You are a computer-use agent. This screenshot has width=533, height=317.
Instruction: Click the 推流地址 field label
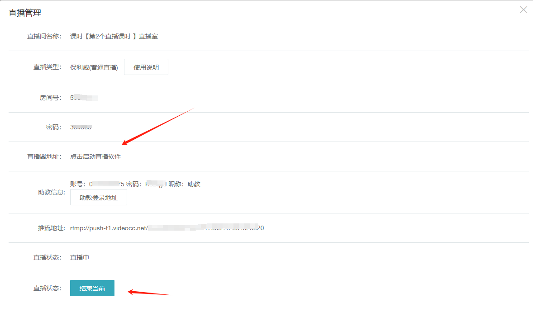pyautogui.click(x=47, y=228)
